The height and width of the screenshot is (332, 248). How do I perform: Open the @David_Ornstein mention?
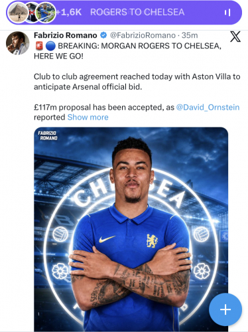pyautogui.click(x=208, y=107)
